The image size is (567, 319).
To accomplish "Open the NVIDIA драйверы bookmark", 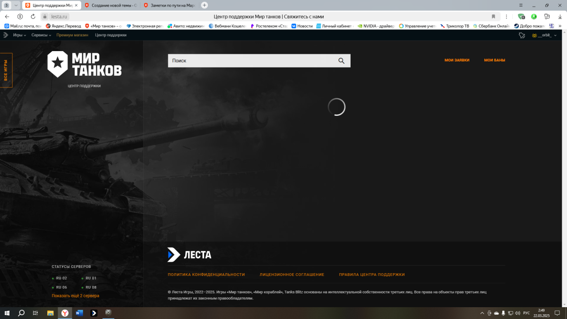I will (x=376, y=26).
